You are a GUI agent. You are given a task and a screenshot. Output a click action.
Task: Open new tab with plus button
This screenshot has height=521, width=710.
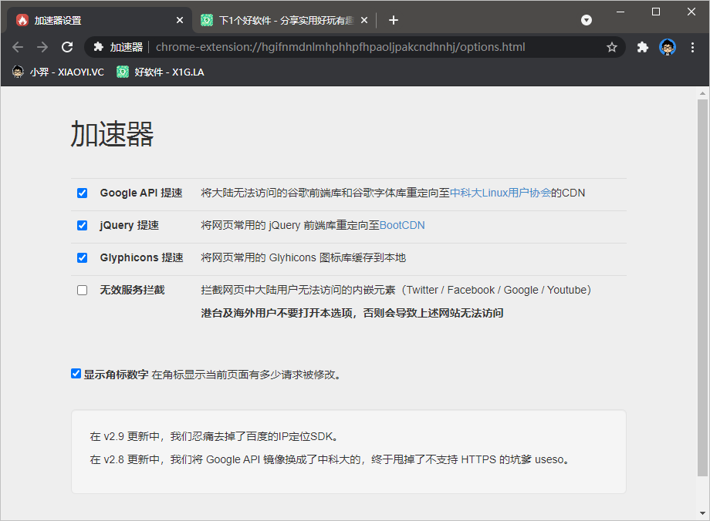[x=394, y=20]
